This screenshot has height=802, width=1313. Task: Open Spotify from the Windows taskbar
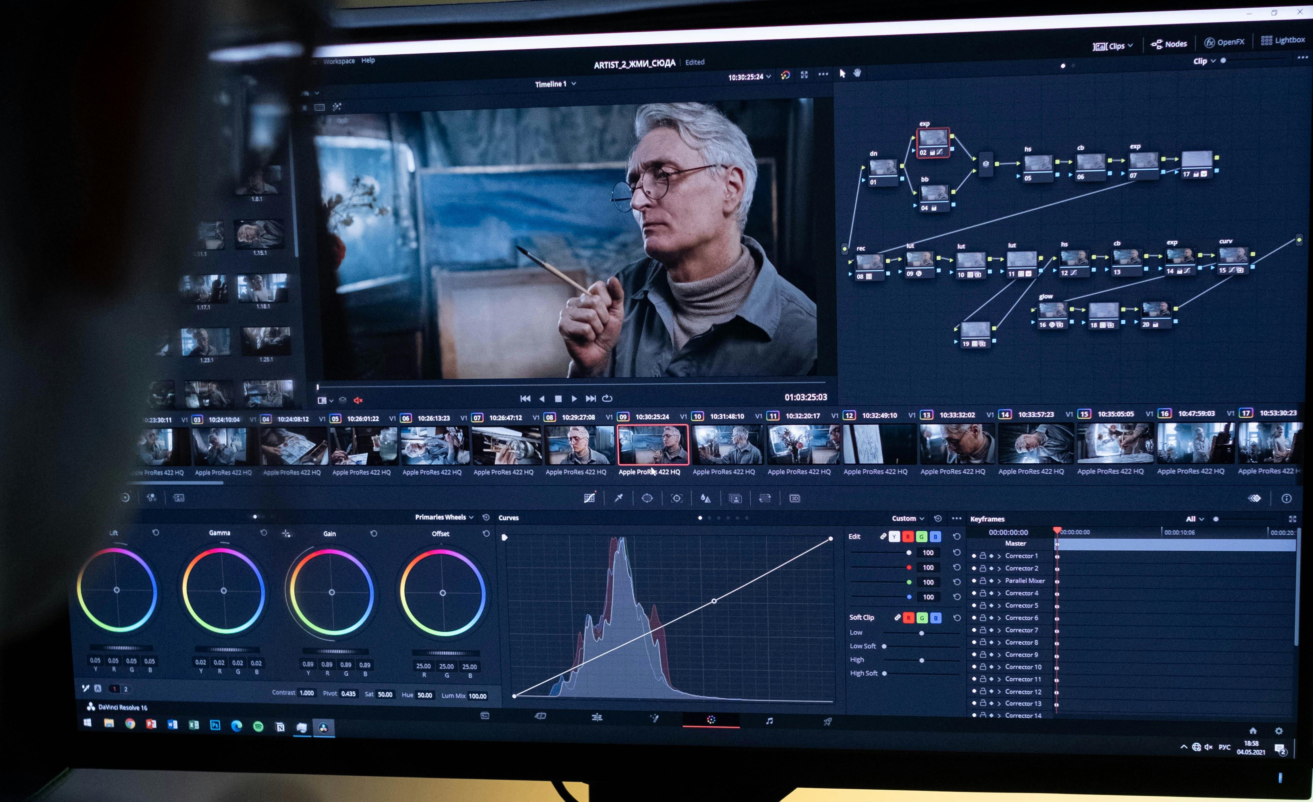258,726
